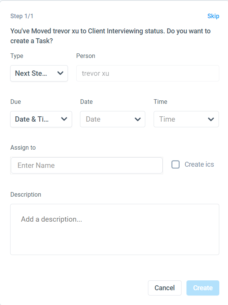Viewport: 228px width, 305px height.
Task: Enable the Create ics checkbox
Action: point(176,164)
